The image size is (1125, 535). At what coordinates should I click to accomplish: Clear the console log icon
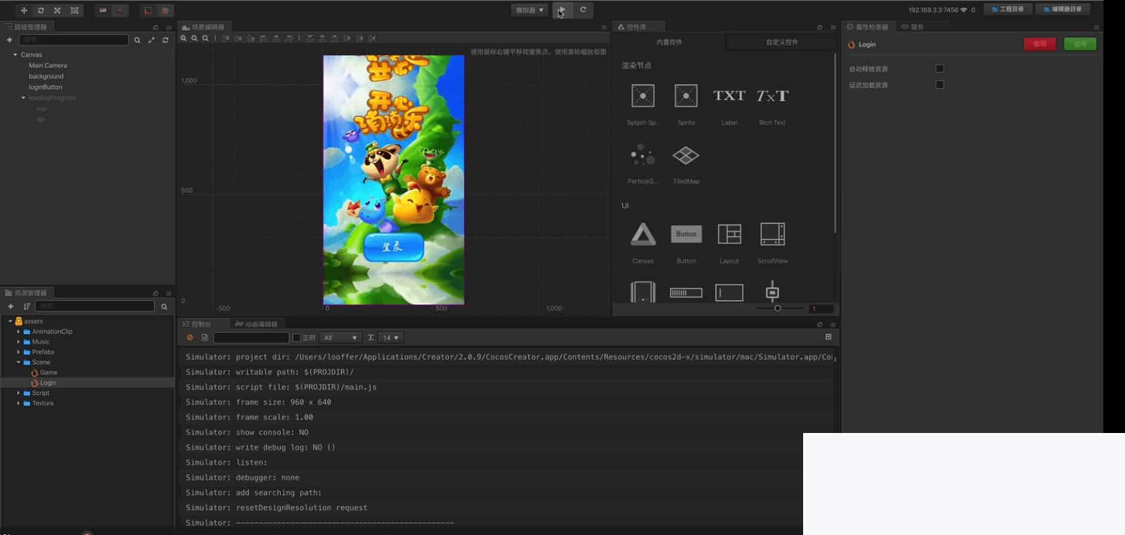tap(190, 338)
